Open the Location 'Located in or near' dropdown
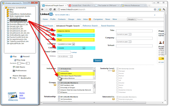Screen dimensions: 169x106 [66, 44]
